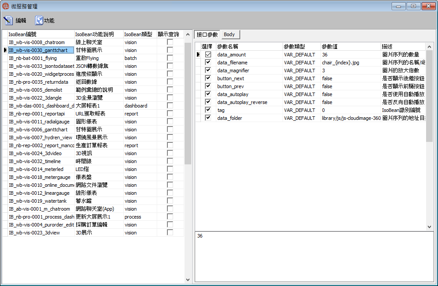Viewport: 438px width, 286px height.
Task: Select row IB_wb-vis-0008_chatroom
Action: click(x=93, y=42)
